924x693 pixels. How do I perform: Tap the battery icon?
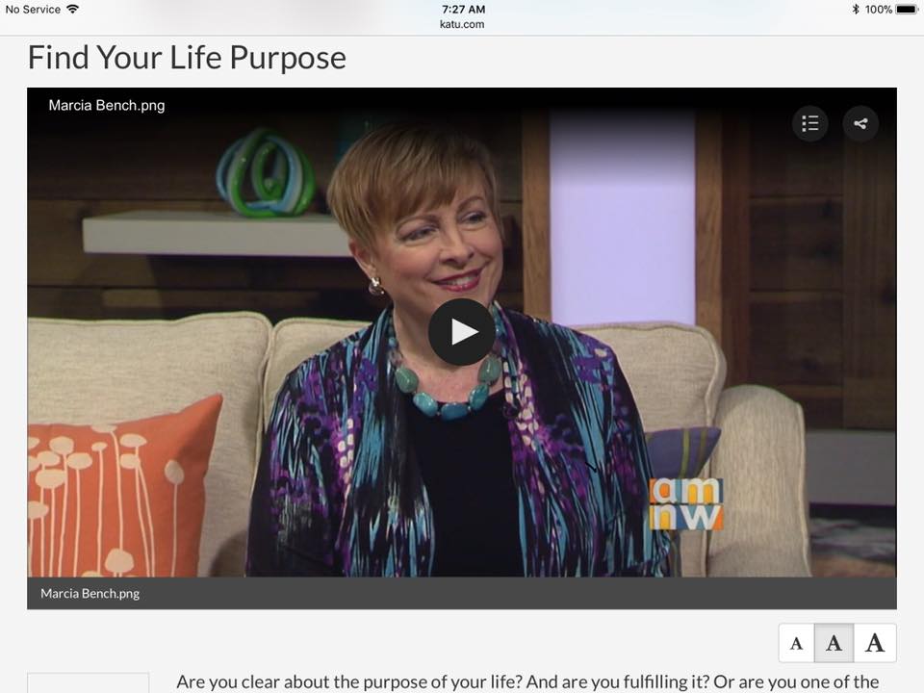pos(907,9)
